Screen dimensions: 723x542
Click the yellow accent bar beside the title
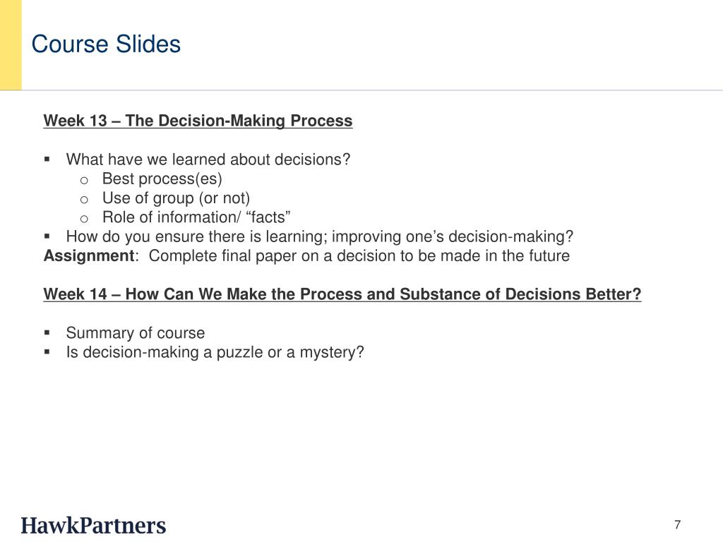tap(11, 44)
